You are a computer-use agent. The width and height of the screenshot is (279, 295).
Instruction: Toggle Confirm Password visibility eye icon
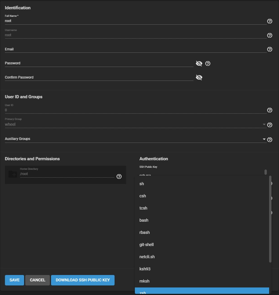coord(199,77)
